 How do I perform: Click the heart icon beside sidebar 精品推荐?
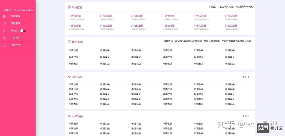tap(4, 23)
